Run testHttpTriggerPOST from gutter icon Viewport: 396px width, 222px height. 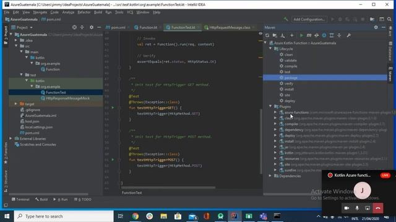[x=113, y=160]
